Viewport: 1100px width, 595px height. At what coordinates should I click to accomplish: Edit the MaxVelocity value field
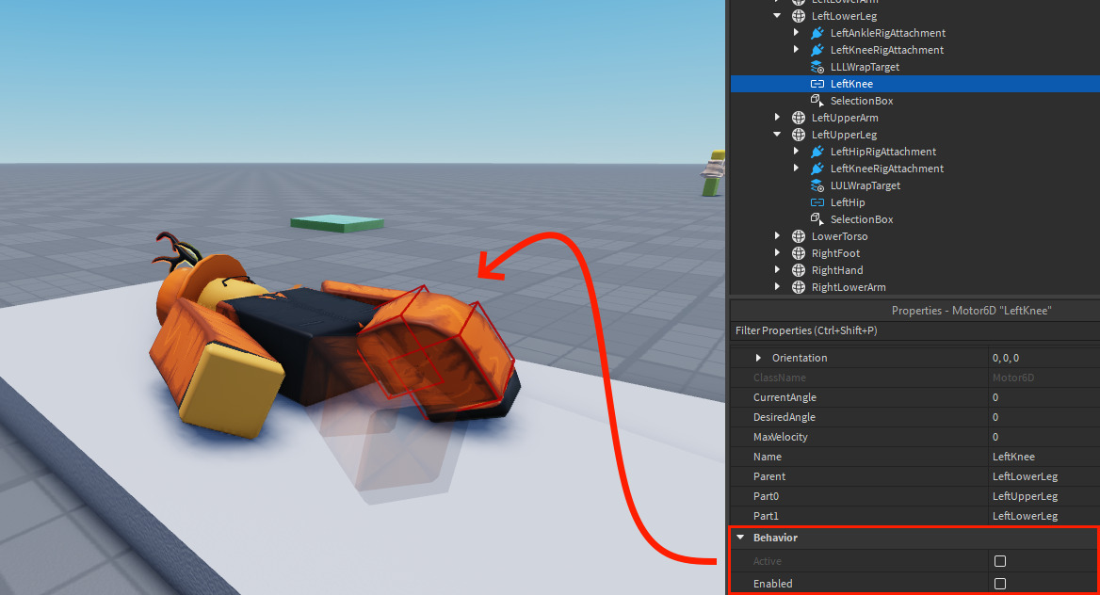[x=1043, y=437]
